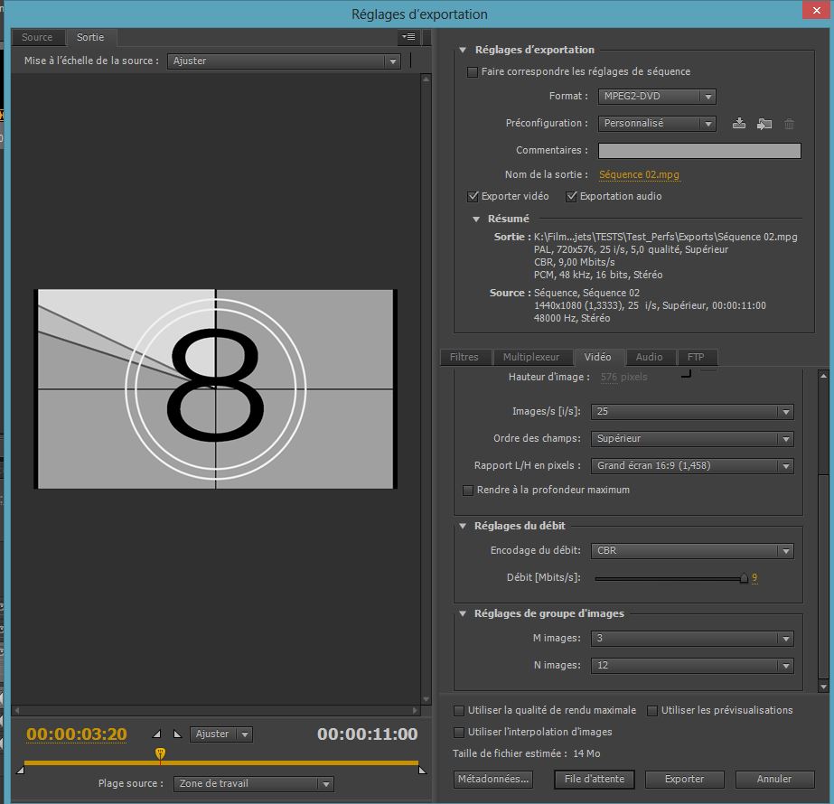The image size is (834, 804).
Task: Click the import preset icon
Action: pos(764,124)
